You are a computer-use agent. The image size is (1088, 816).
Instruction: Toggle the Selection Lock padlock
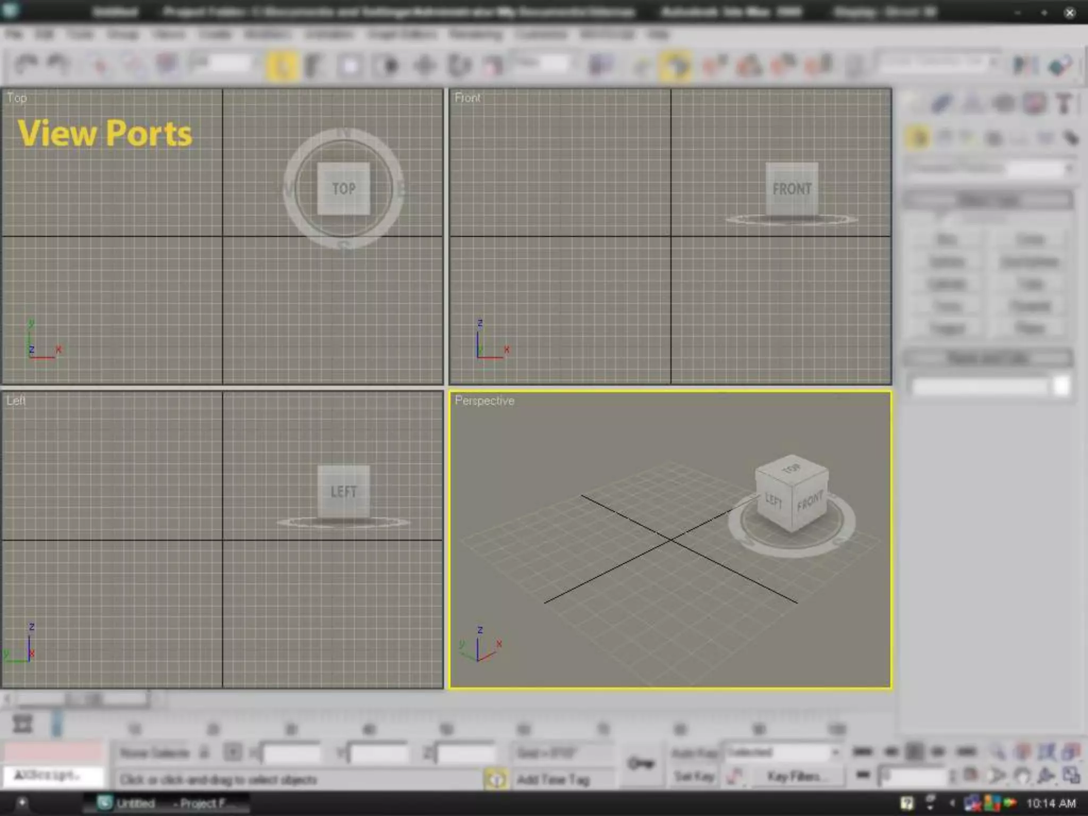pos(205,753)
